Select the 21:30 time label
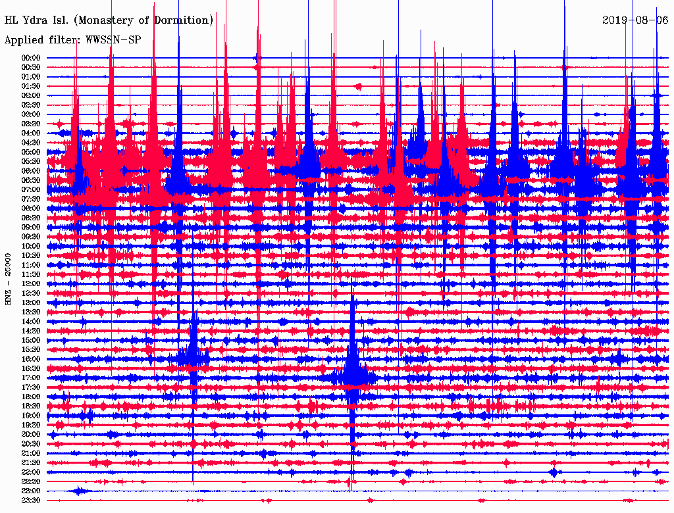 pos(31,463)
